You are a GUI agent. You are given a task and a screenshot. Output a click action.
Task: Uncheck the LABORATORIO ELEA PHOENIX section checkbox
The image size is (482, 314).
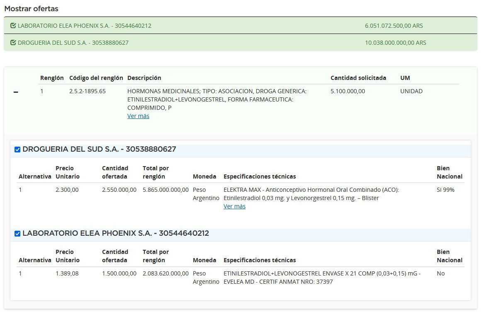click(x=17, y=234)
